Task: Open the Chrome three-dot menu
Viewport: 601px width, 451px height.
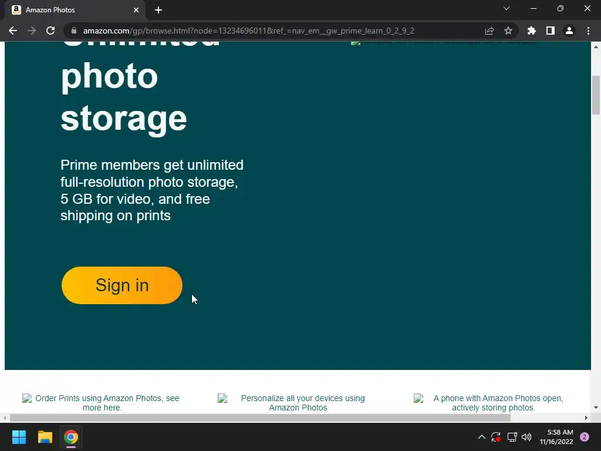Action: pos(588,31)
